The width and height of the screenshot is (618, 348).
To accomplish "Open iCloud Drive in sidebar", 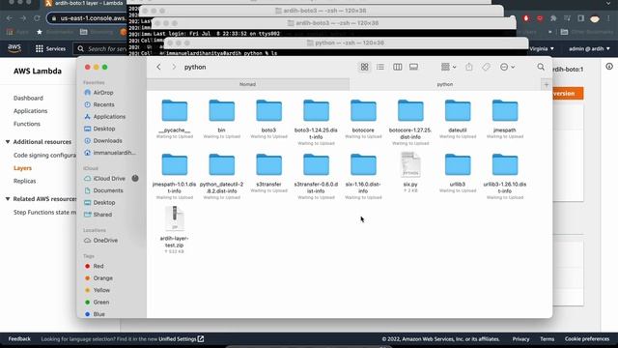I will tap(105, 178).
